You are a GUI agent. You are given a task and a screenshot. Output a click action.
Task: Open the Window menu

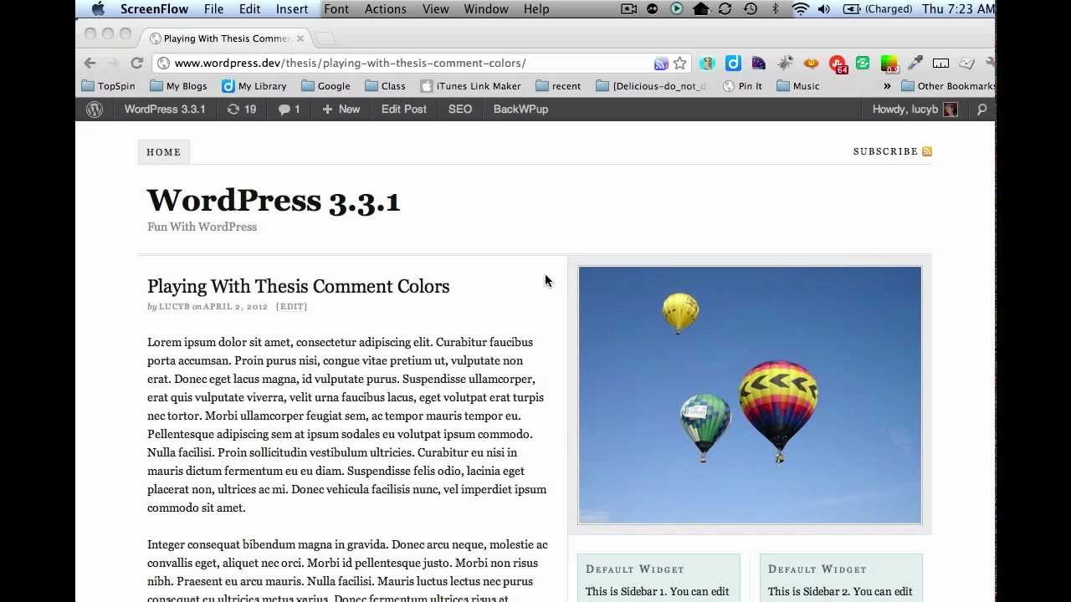click(486, 8)
